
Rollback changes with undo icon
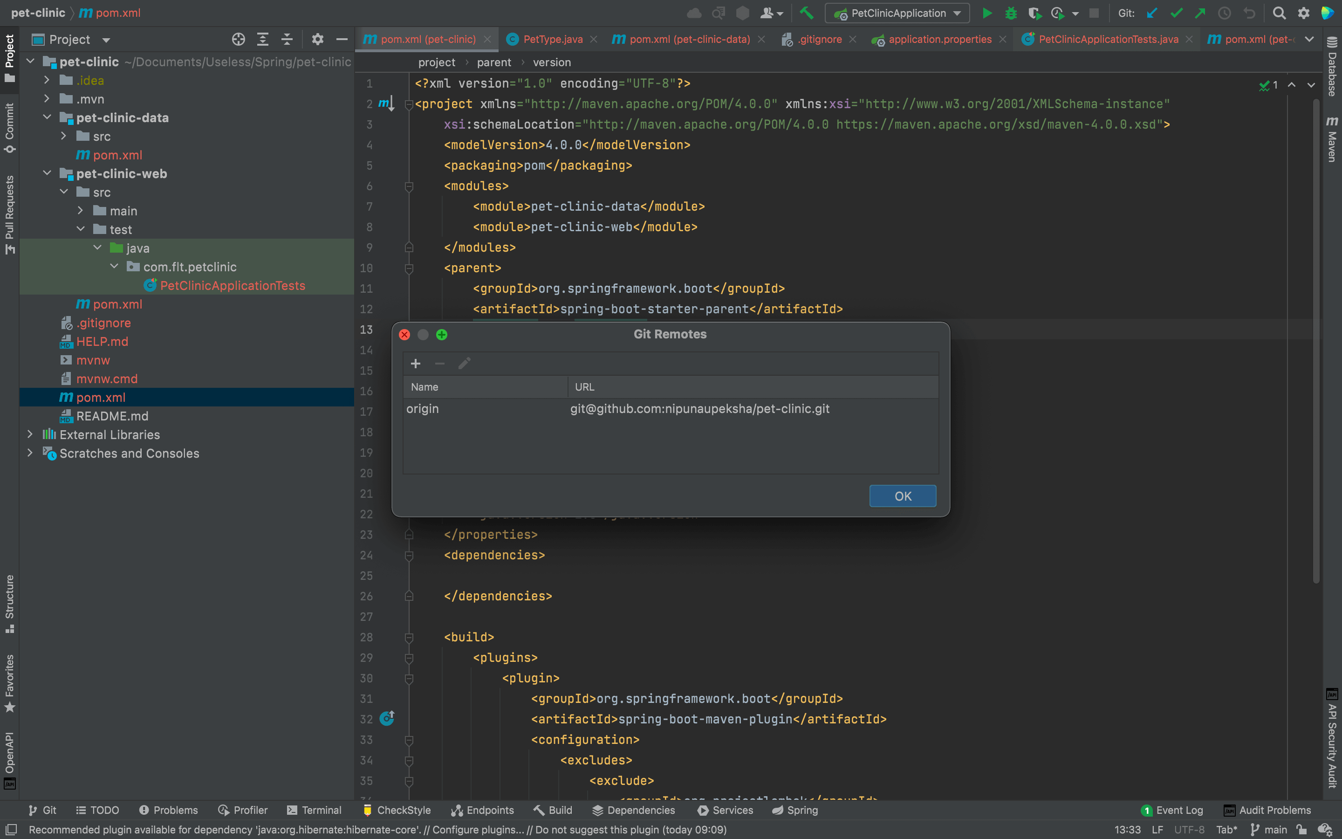pyautogui.click(x=1249, y=14)
